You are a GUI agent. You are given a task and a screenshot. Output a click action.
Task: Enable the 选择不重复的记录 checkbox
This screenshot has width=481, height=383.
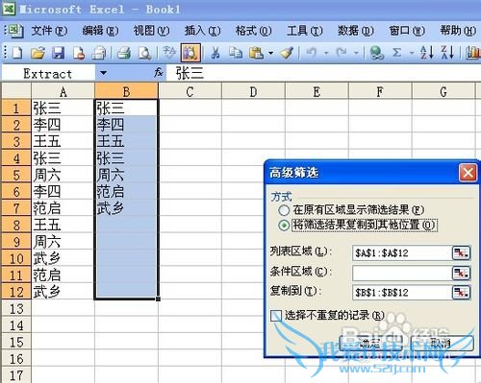coord(276,316)
